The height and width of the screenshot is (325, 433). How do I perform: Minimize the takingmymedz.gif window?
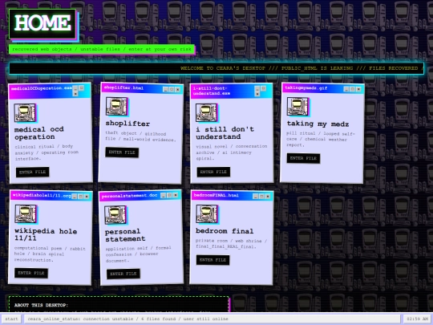point(346,89)
